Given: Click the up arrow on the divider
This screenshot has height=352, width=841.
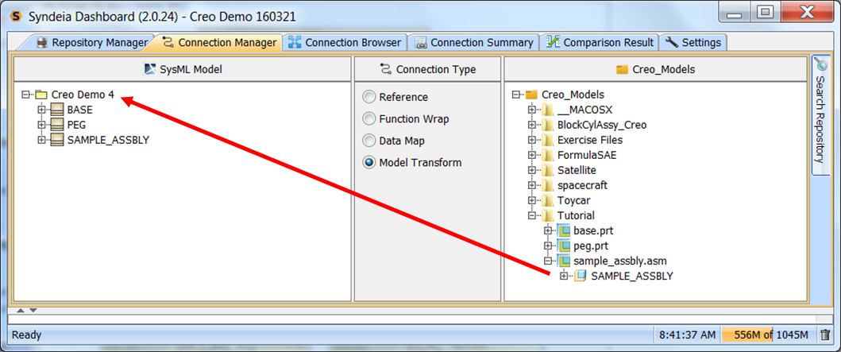Looking at the screenshot, I should point(21,310).
